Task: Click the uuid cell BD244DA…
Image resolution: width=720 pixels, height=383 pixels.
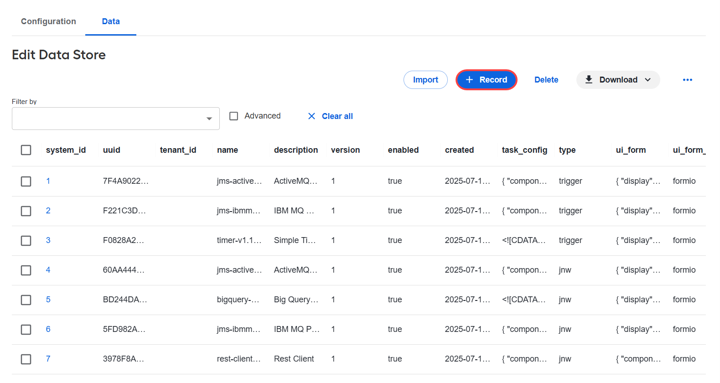Action: click(x=125, y=300)
